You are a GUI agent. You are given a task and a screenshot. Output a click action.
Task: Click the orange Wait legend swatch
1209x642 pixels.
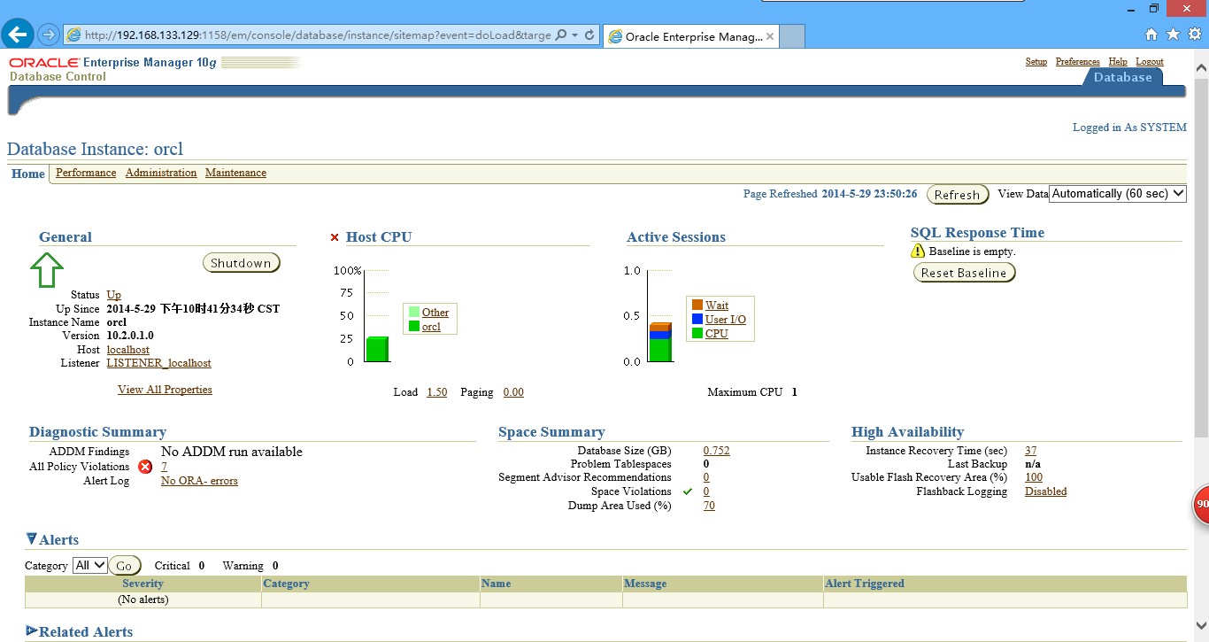pyautogui.click(x=697, y=306)
